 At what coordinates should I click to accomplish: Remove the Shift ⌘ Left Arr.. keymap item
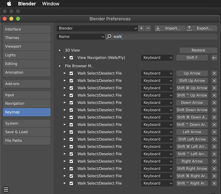click(214, 147)
